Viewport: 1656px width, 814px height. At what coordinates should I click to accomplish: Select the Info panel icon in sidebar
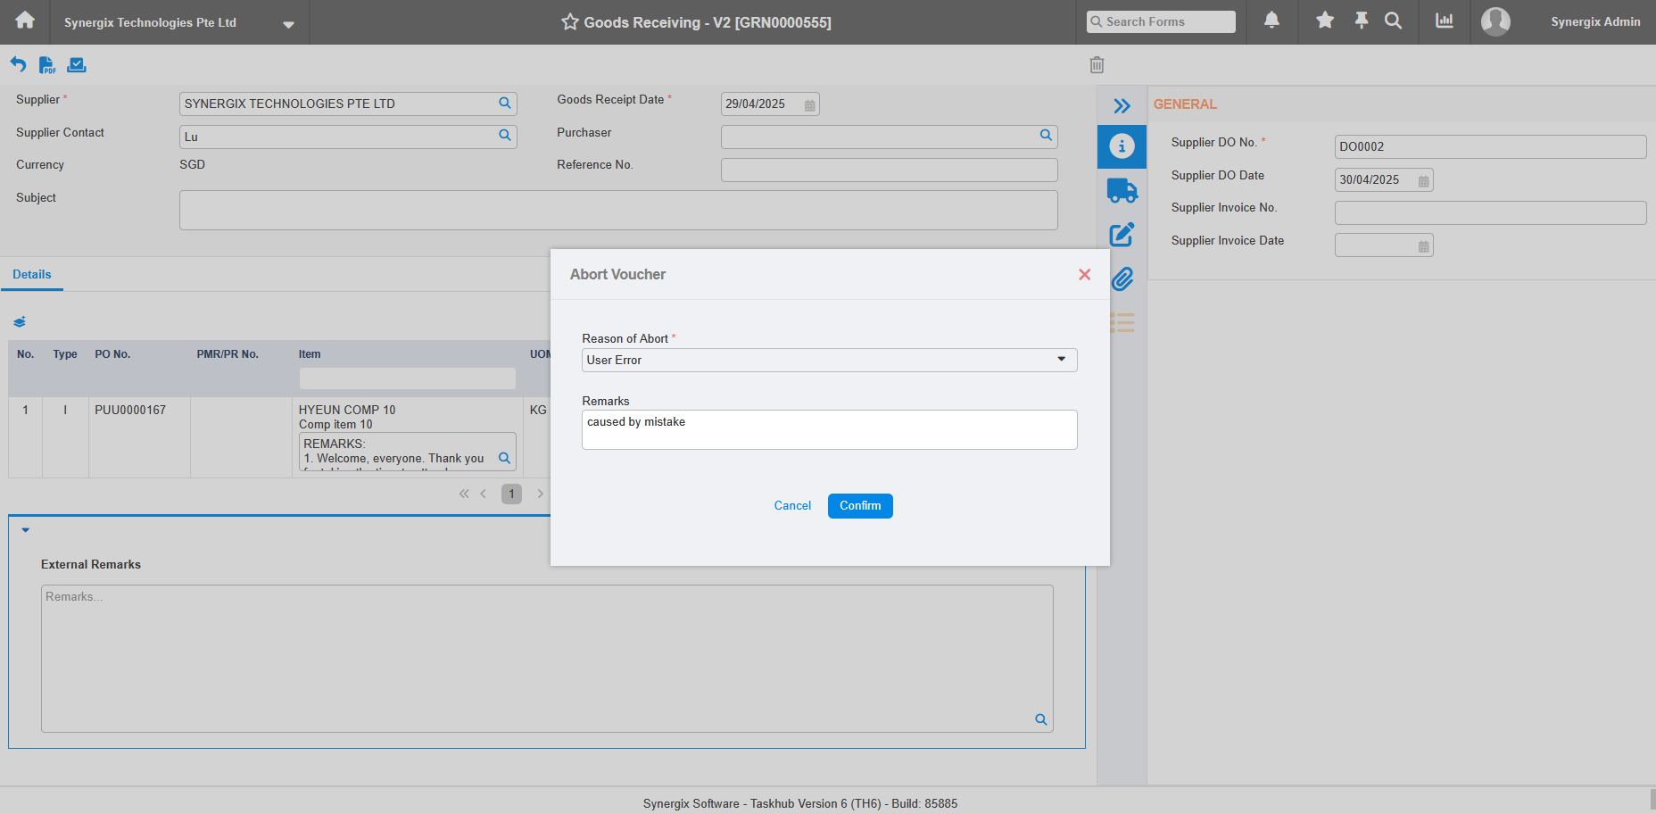click(x=1122, y=146)
